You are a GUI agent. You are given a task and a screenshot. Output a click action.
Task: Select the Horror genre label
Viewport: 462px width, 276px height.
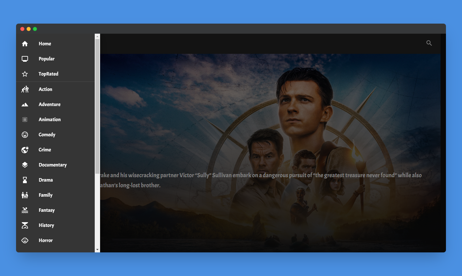(46, 240)
